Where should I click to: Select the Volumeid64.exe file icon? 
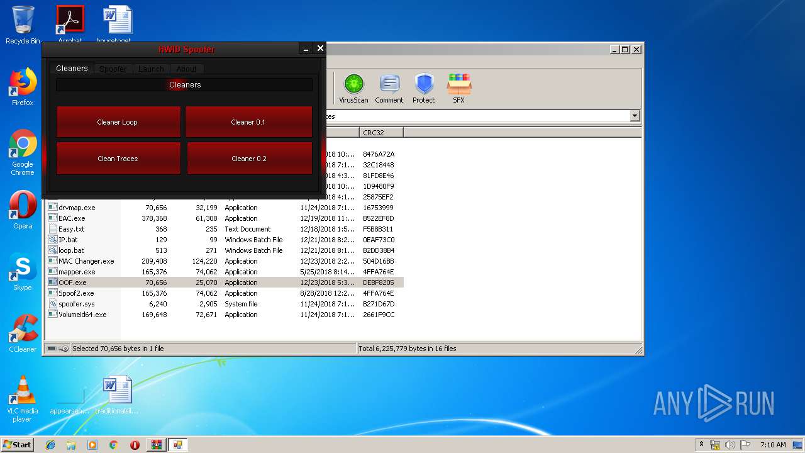pyautogui.click(x=53, y=315)
